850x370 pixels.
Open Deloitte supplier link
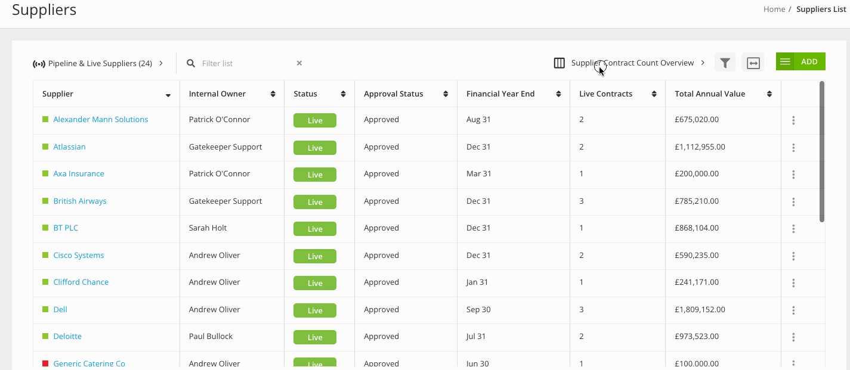pos(67,336)
